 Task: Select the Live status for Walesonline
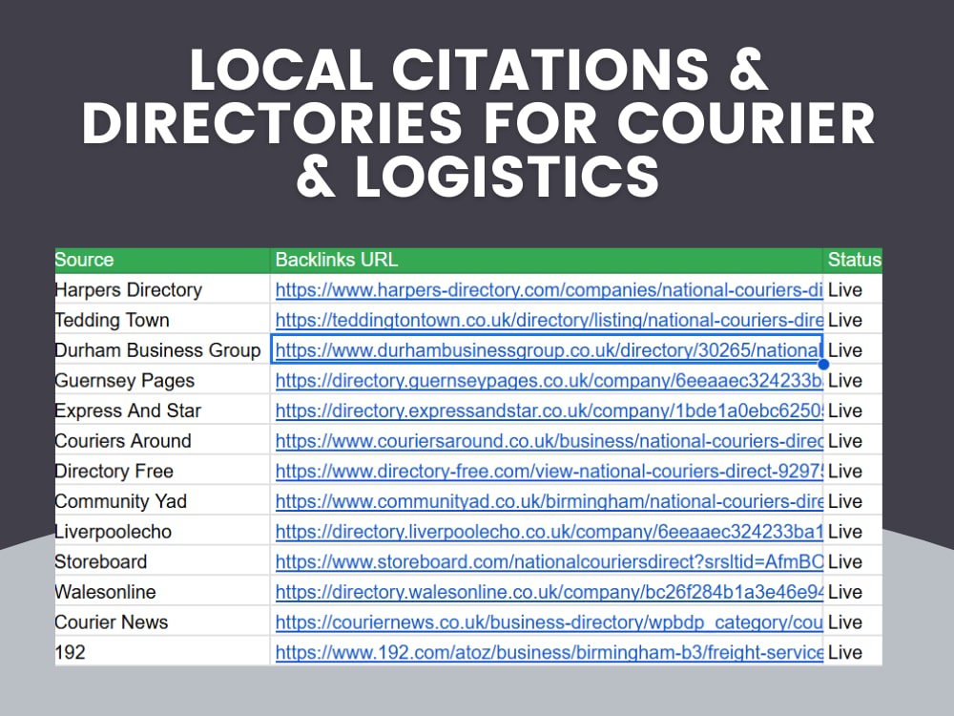(x=853, y=593)
